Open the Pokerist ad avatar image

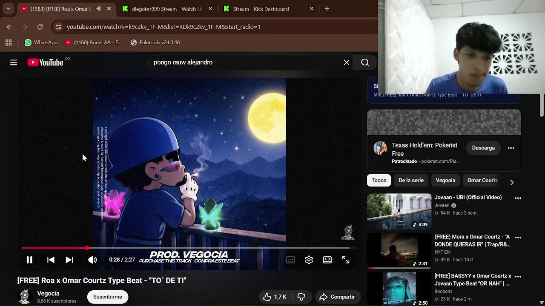click(x=380, y=148)
